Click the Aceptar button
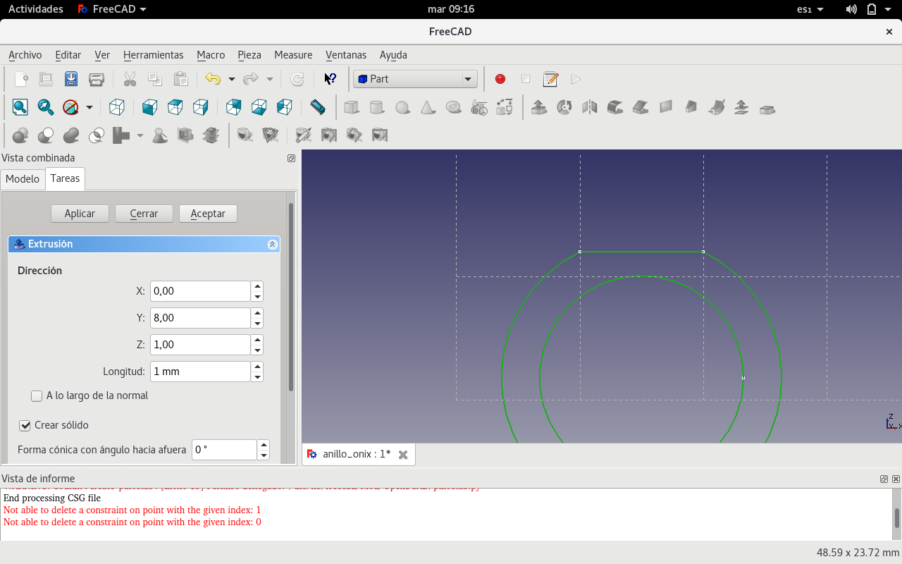Viewport: 902px width, 564px height. 208,214
